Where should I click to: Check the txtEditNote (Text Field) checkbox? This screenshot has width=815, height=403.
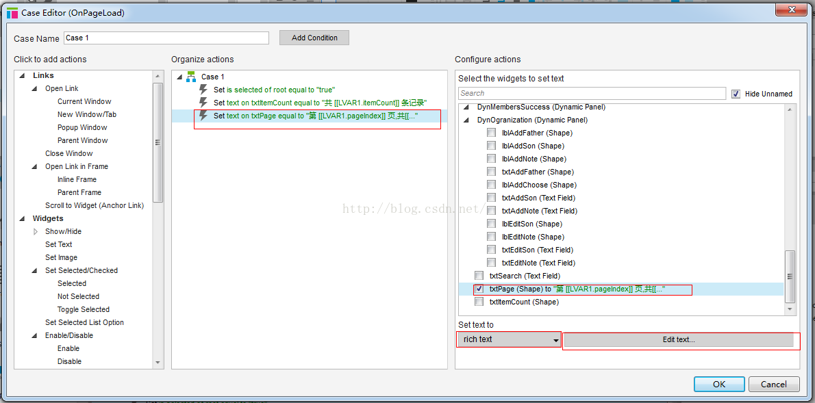[491, 263]
